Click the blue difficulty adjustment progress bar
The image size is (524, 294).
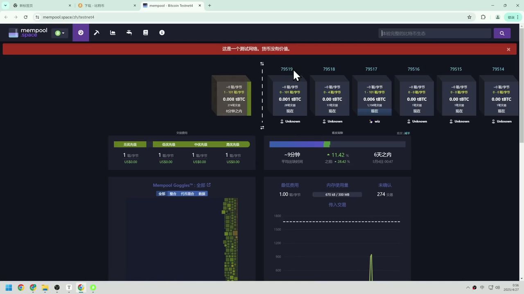[296, 144]
